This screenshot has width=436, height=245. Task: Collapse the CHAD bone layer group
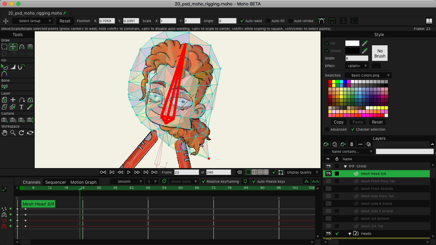[x=345, y=166]
